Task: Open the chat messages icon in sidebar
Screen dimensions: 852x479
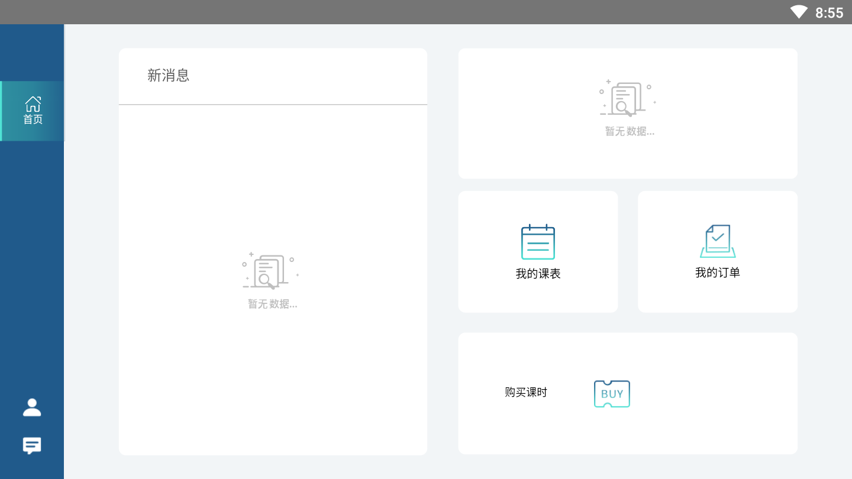Action: click(32, 445)
